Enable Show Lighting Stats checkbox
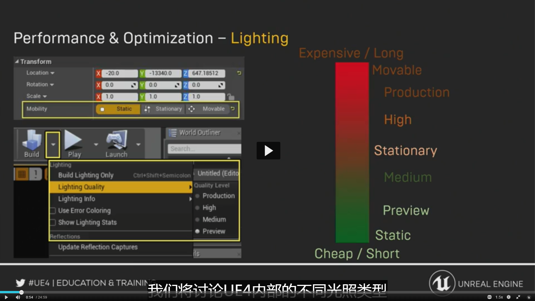Screen dimensions: 535x301 click(53, 222)
